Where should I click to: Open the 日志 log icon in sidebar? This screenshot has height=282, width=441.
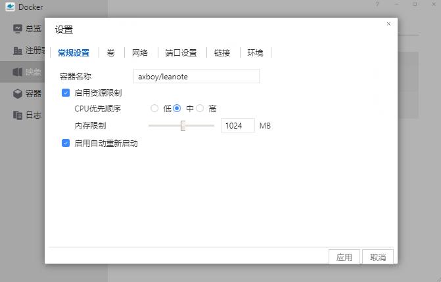click(x=18, y=115)
